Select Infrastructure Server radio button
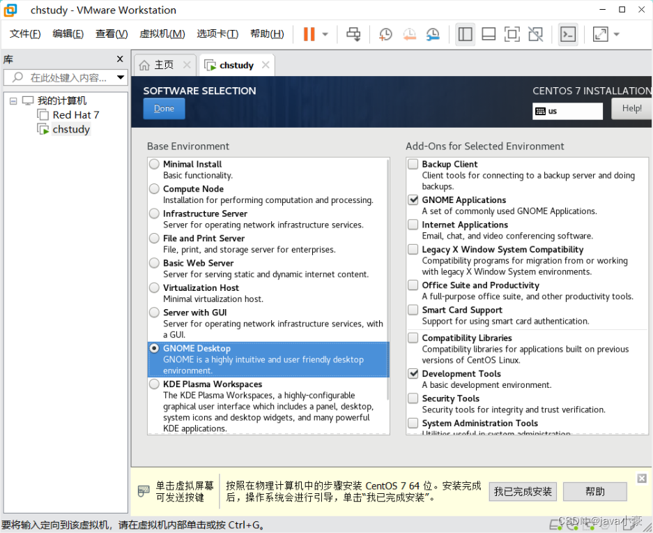653x533 pixels. (x=154, y=213)
